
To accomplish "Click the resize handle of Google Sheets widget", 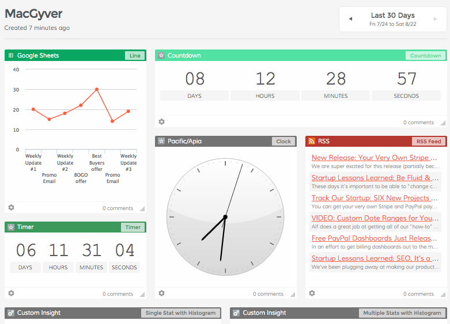I will point(142,209).
